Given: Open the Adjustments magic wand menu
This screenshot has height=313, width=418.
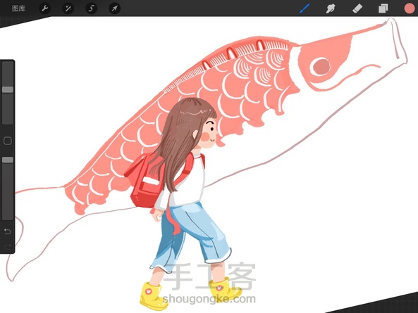Looking at the screenshot, I should coord(68,8).
